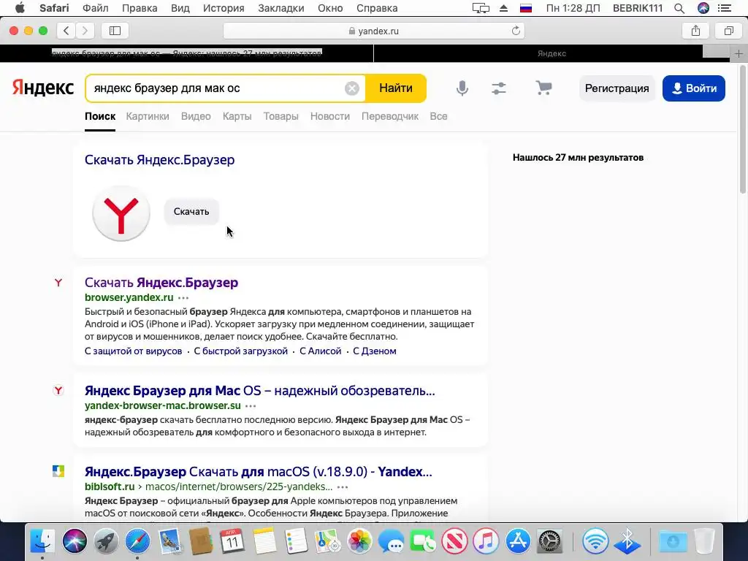Open Reminders in the Dock

pos(296,541)
